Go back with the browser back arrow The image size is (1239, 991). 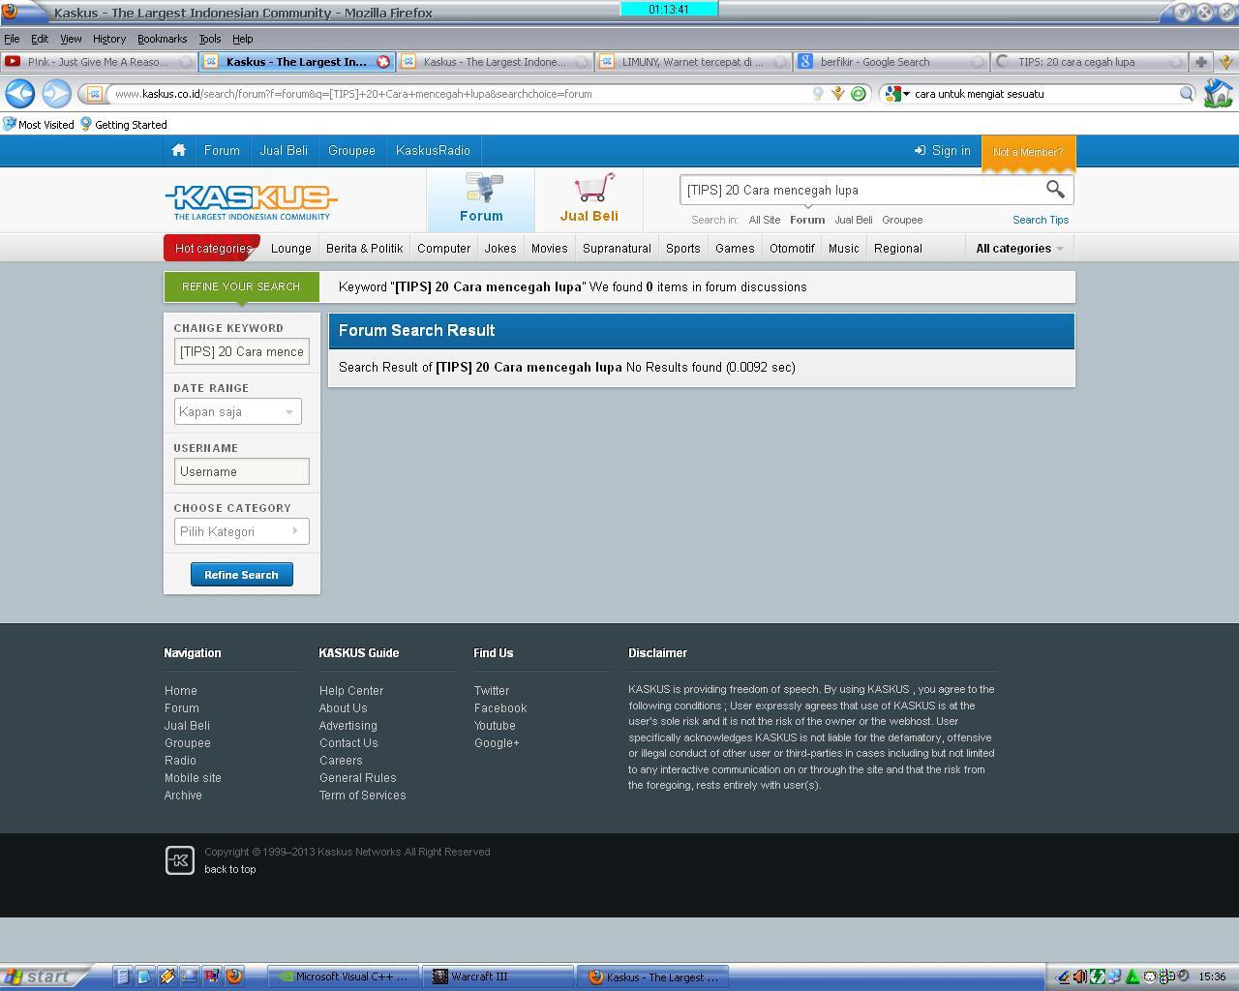(x=19, y=93)
